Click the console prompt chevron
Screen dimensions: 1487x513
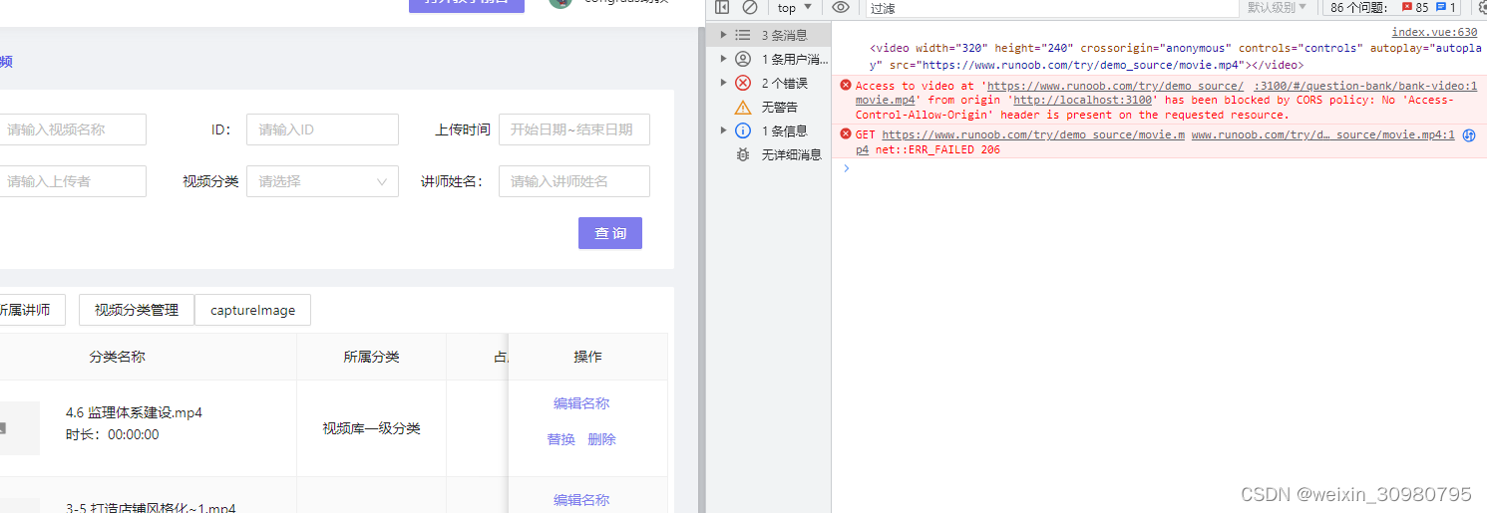[x=847, y=168]
